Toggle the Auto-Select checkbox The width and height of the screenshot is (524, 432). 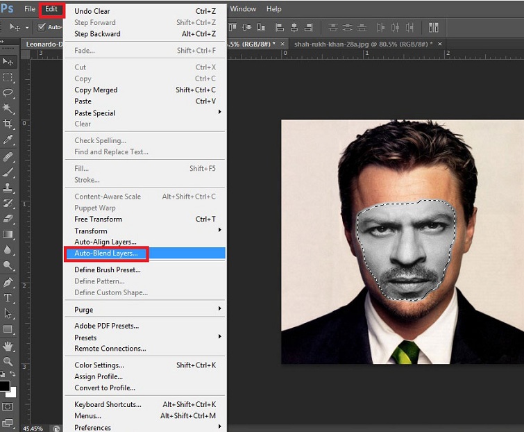tap(42, 27)
